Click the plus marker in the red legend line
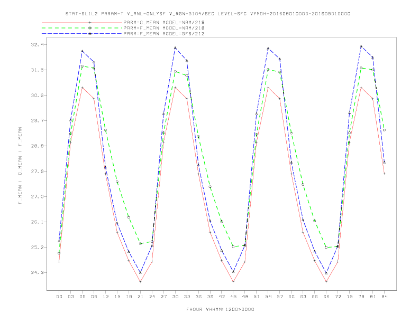Viewport: 419px width, 323px height. point(90,22)
